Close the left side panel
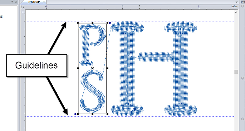Viewport: 245px width, 131px height. 16,2
